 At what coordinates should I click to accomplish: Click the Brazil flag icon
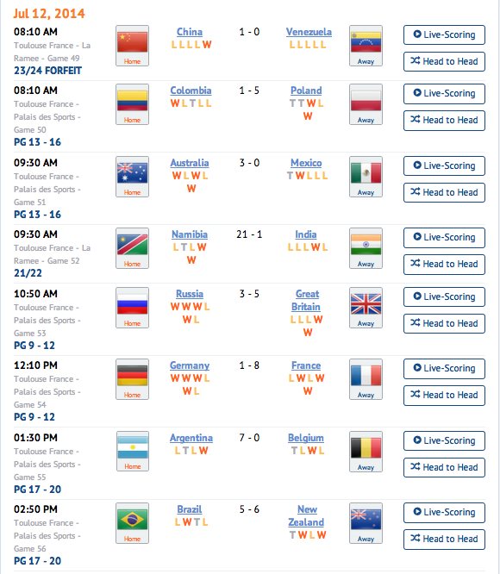point(132,523)
